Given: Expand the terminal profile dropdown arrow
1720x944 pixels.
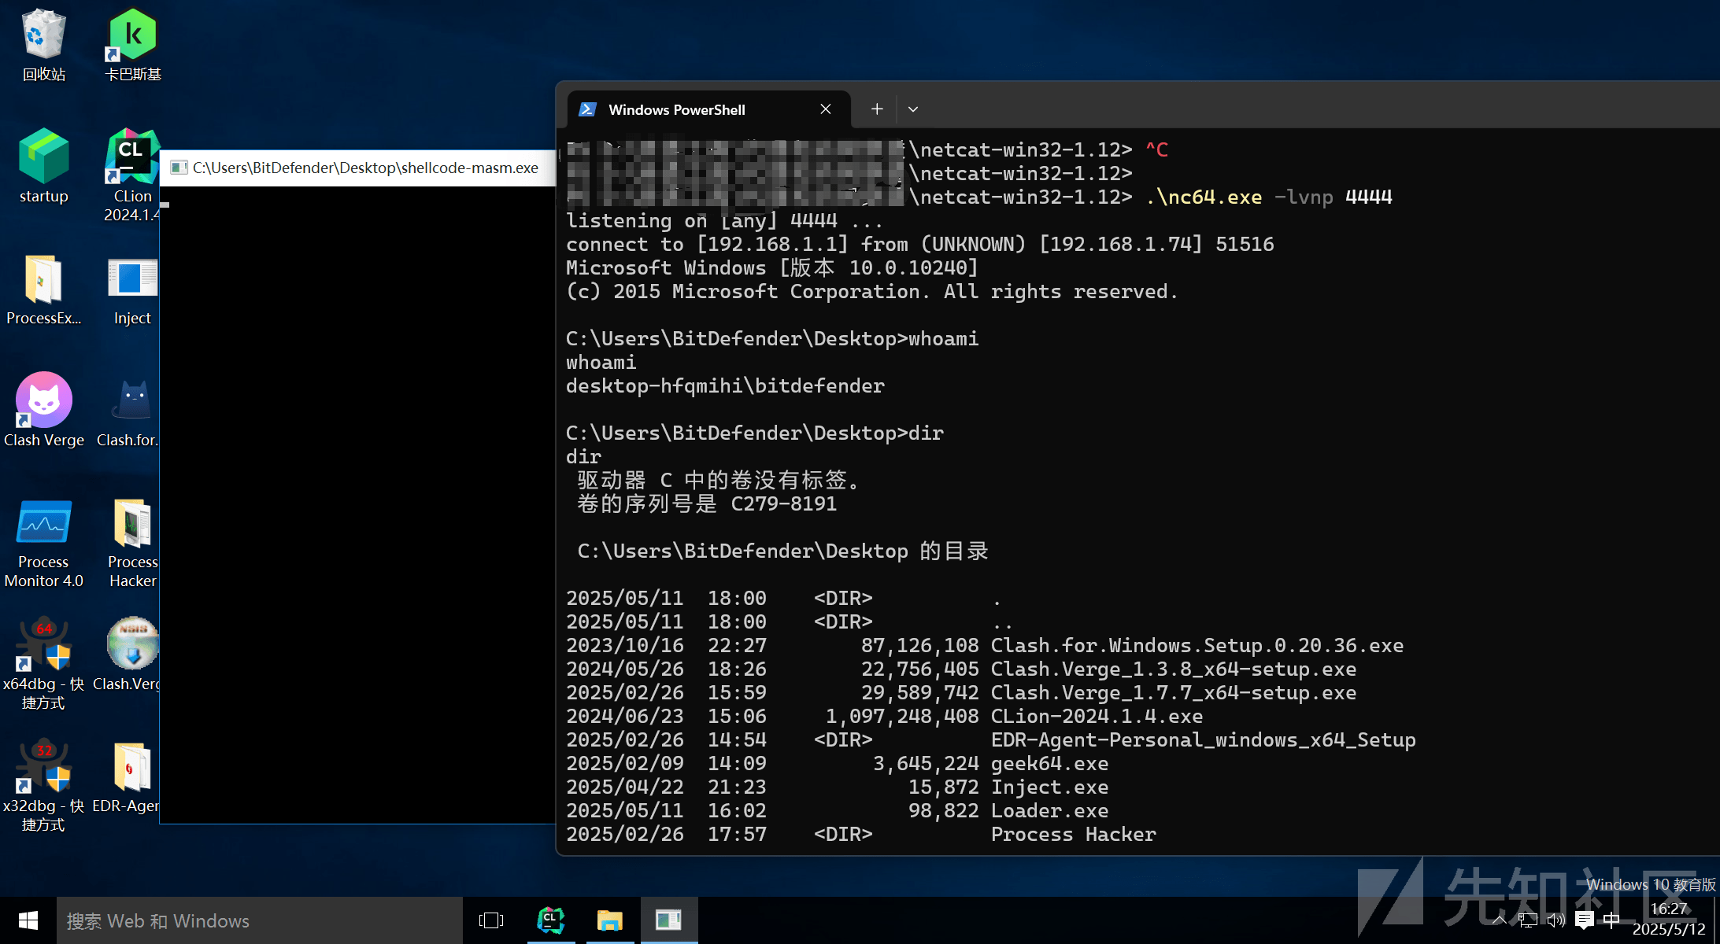Looking at the screenshot, I should click(x=913, y=109).
